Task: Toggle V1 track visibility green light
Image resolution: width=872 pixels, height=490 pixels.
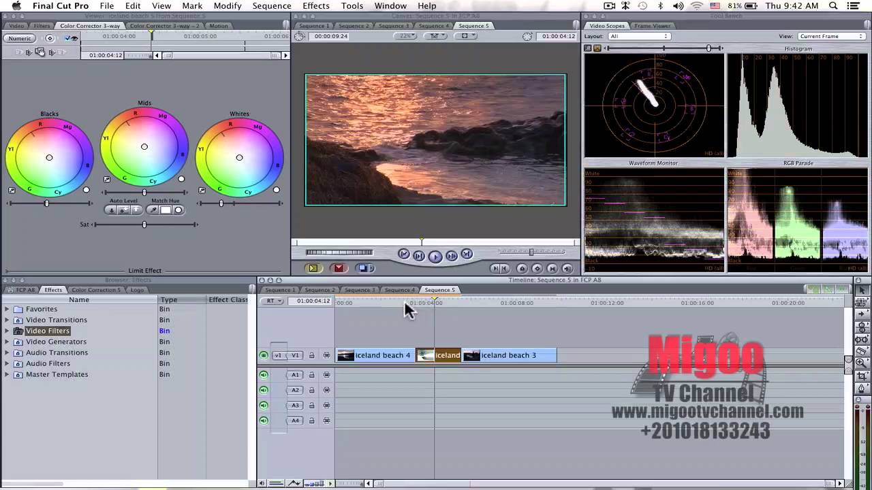Action: 264,355
